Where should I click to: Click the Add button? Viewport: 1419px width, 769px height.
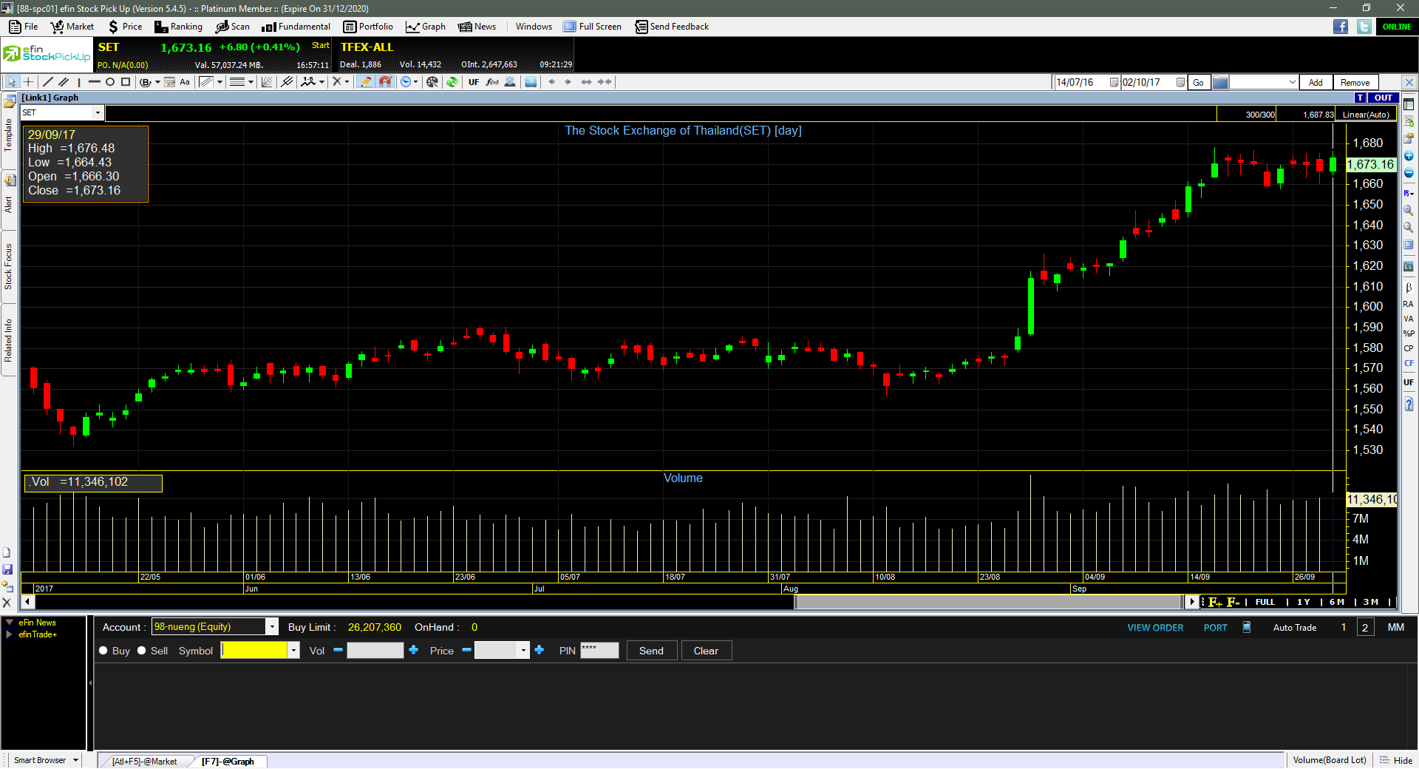1316,83
